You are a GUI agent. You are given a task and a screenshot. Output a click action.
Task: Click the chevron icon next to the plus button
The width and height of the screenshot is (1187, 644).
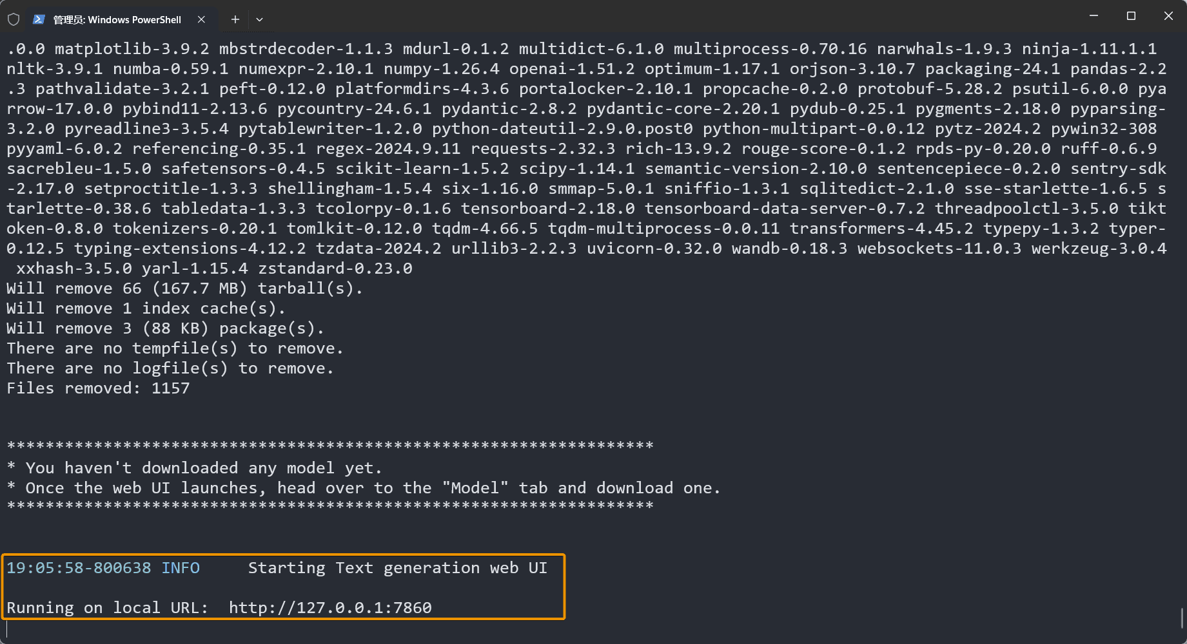coord(259,19)
